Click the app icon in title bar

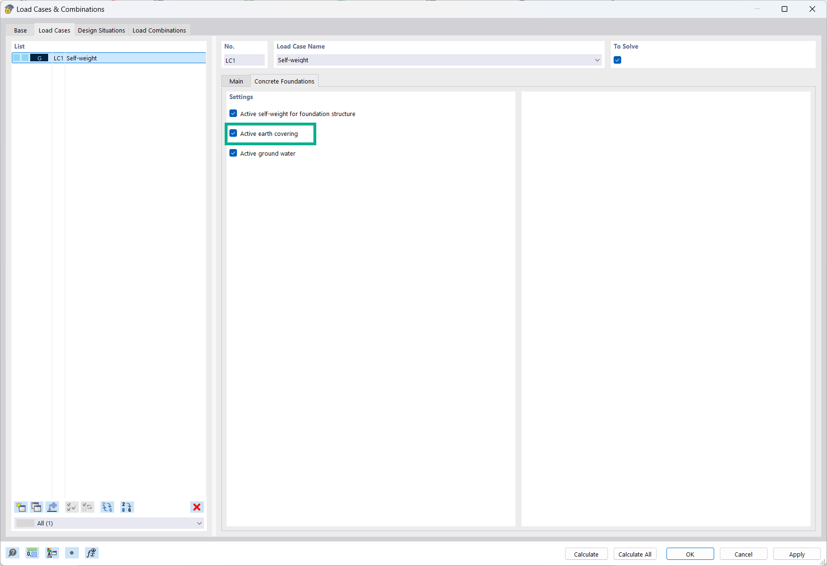coord(9,9)
